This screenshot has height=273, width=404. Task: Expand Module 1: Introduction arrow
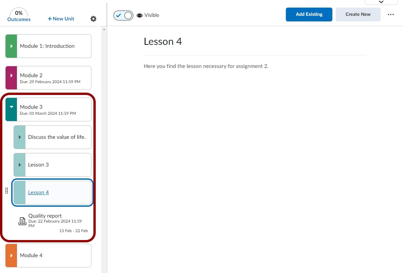coord(12,46)
